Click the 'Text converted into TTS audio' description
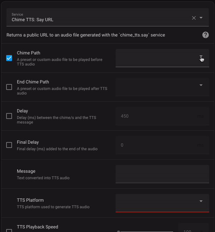215x232 pixels. click(x=43, y=178)
